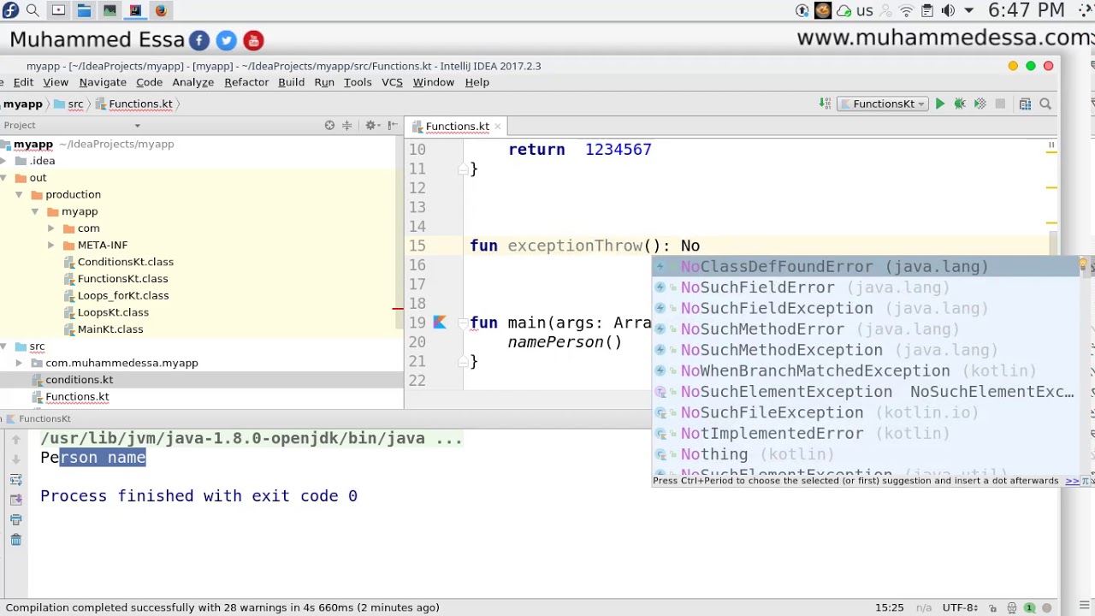Open the Fedora application menu

click(x=10, y=10)
